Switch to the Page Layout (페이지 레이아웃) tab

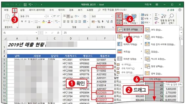tap(37, 10)
